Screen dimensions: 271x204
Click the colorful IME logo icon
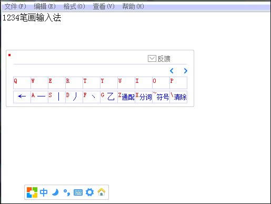point(32,192)
